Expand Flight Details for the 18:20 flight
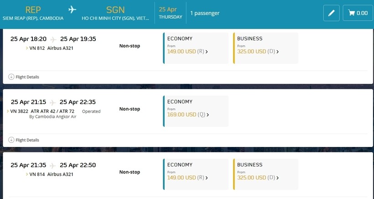The width and height of the screenshot is (374, 199). pyautogui.click(x=27, y=77)
